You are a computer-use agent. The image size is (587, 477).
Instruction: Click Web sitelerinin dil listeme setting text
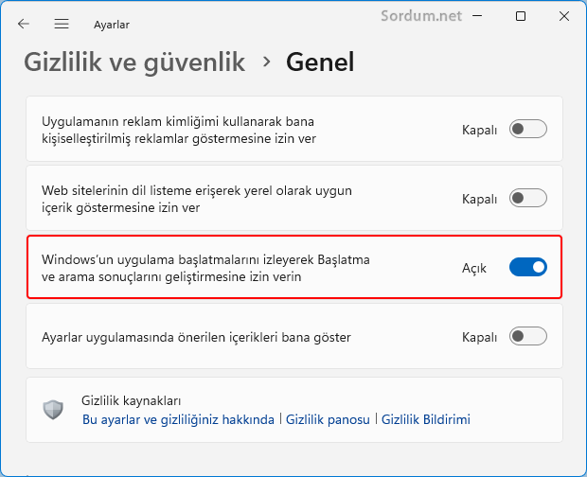click(197, 199)
